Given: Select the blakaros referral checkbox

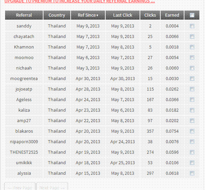Looking at the screenshot, I should click(x=192, y=131).
